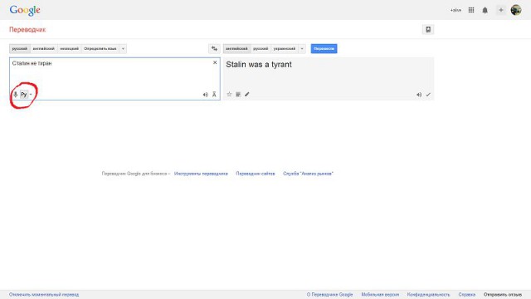The height and width of the screenshot is (299, 531).
Task: Click Отправить отзыв feedback link
Action: pyautogui.click(x=503, y=295)
